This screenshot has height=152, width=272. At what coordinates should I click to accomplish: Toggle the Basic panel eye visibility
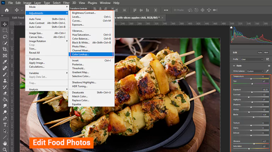point(269,66)
